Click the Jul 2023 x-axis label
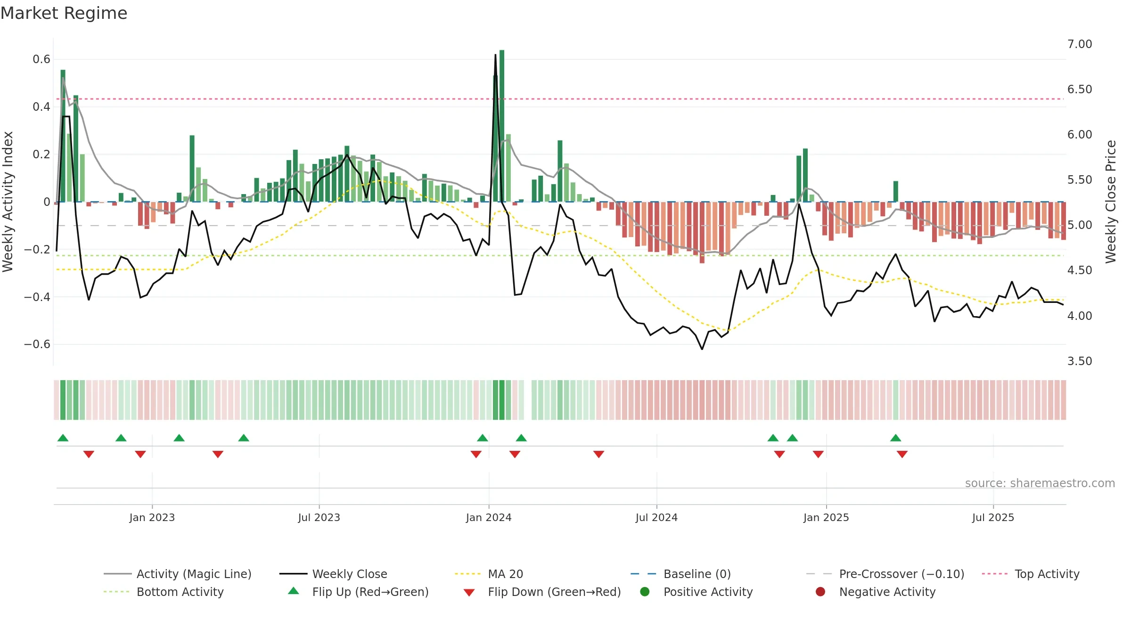Screen dimensions: 1131x636 [319, 517]
